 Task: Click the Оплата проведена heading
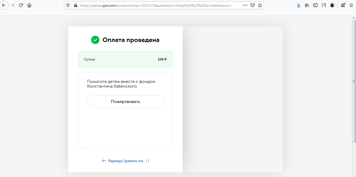click(x=131, y=40)
